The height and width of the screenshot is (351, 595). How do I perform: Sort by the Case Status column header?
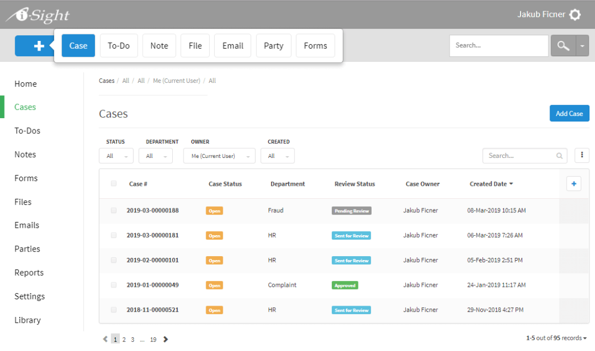pyautogui.click(x=225, y=184)
